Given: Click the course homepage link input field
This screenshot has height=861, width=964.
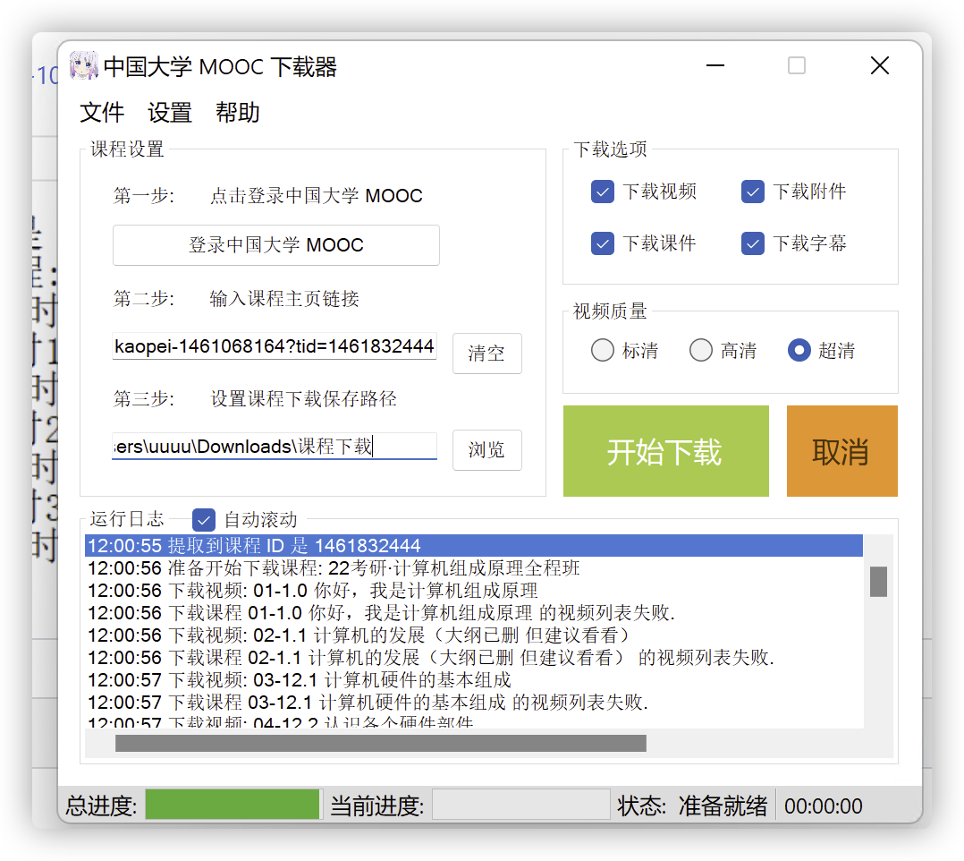Looking at the screenshot, I should point(275,346).
